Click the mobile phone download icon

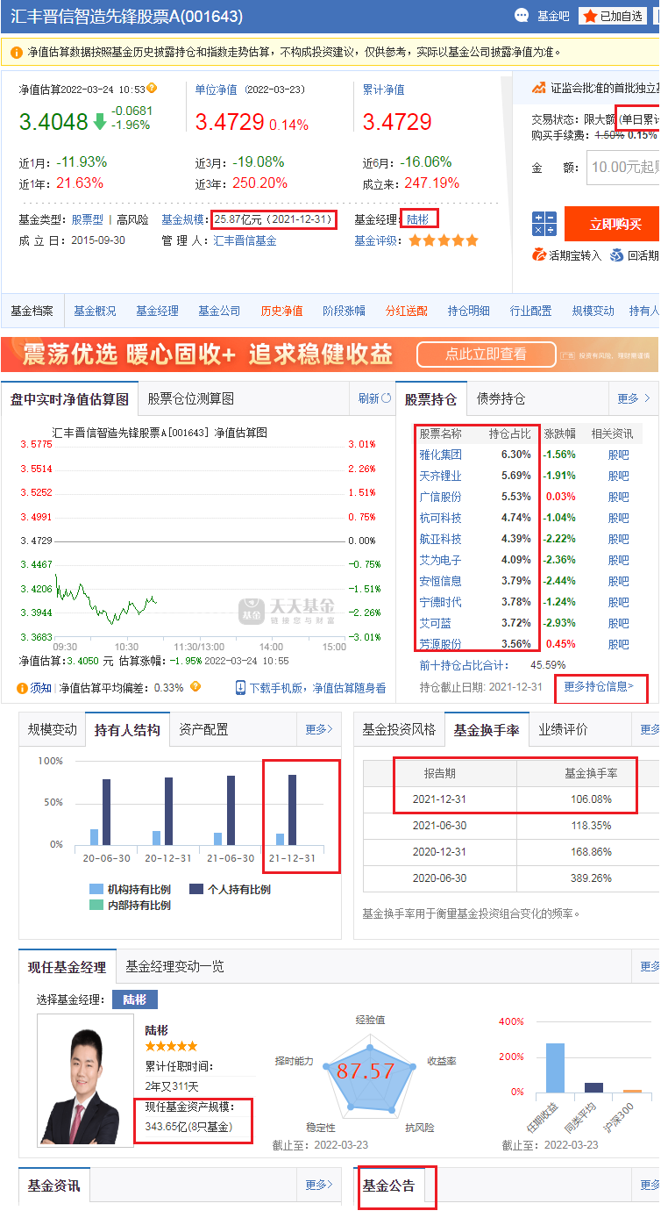click(x=241, y=687)
